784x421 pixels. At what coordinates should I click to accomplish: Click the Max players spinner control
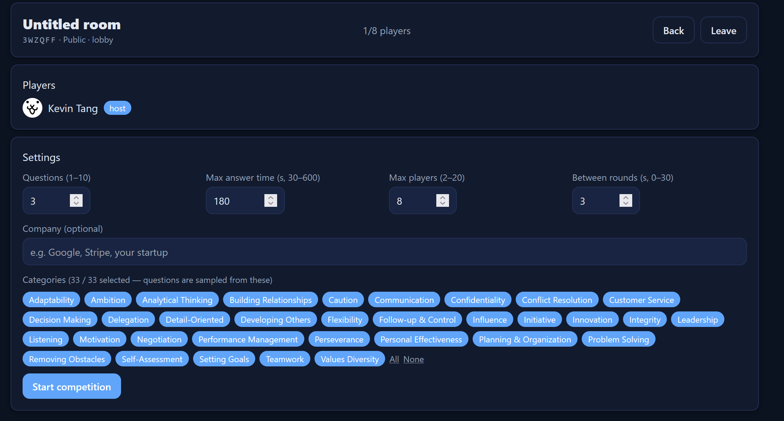pyautogui.click(x=442, y=200)
